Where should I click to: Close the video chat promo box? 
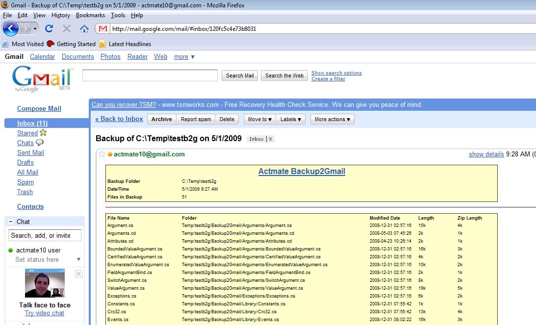[x=78, y=274]
